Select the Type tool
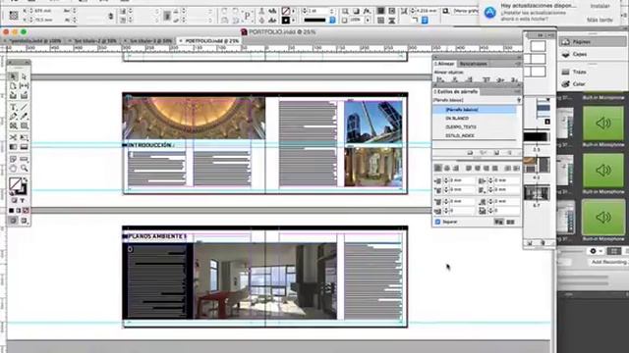This screenshot has width=629, height=353. click(13, 107)
